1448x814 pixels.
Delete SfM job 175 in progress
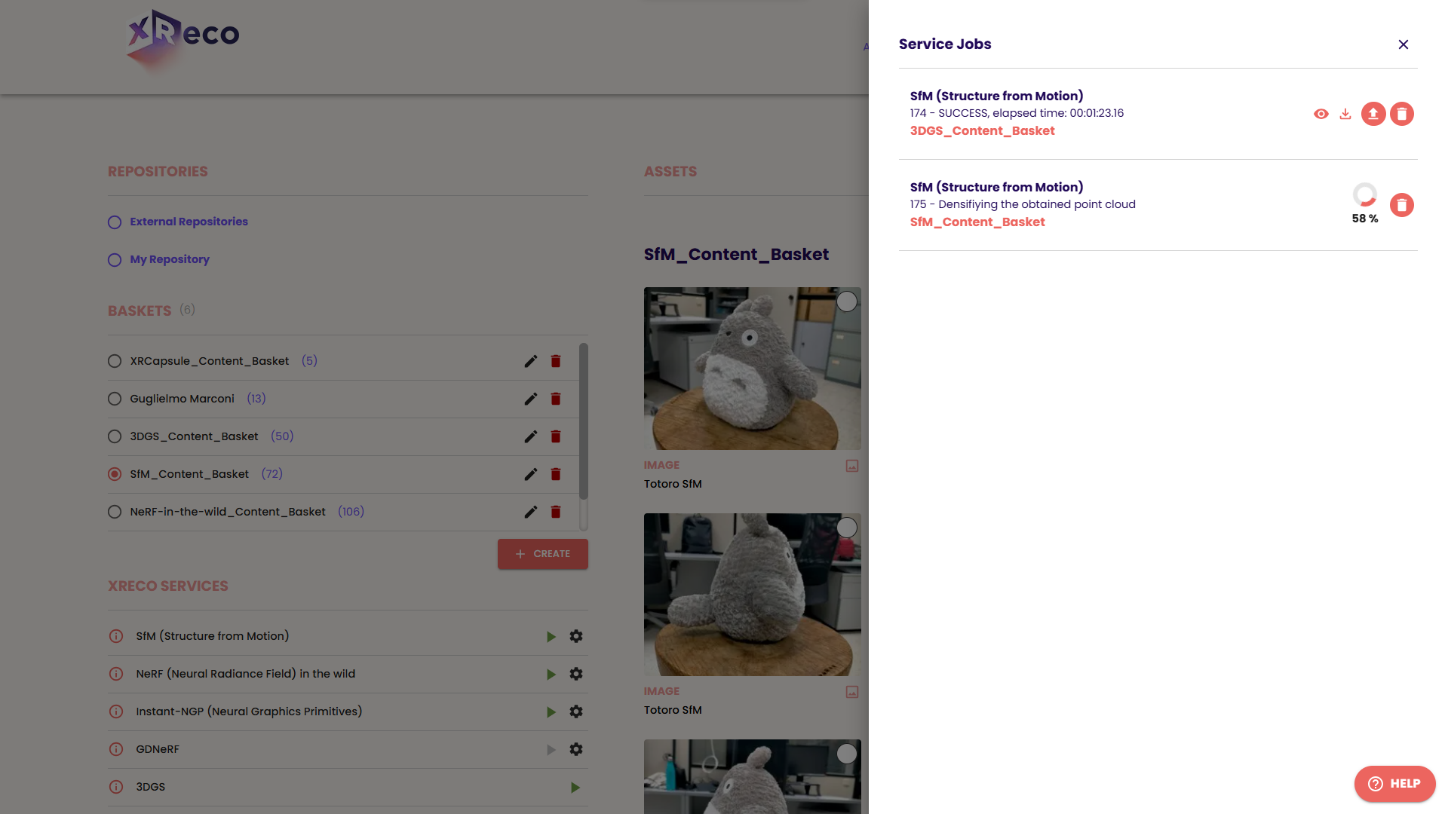pyautogui.click(x=1402, y=205)
